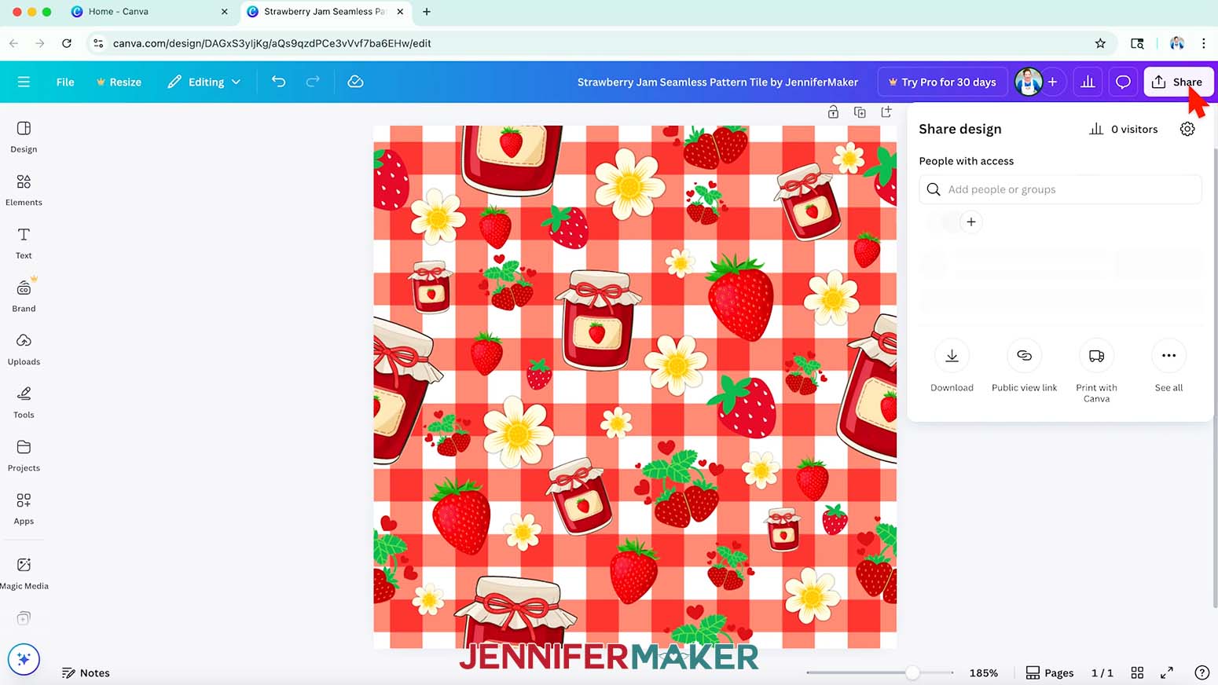Open the Pages view

[1050, 673]
